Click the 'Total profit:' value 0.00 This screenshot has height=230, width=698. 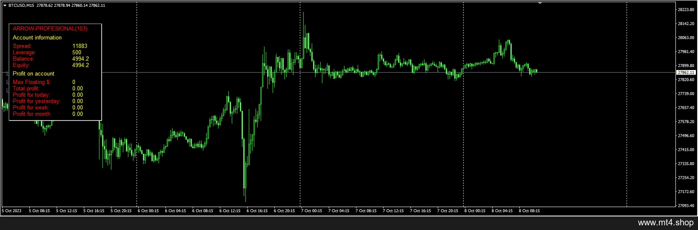tap(77, 88)
